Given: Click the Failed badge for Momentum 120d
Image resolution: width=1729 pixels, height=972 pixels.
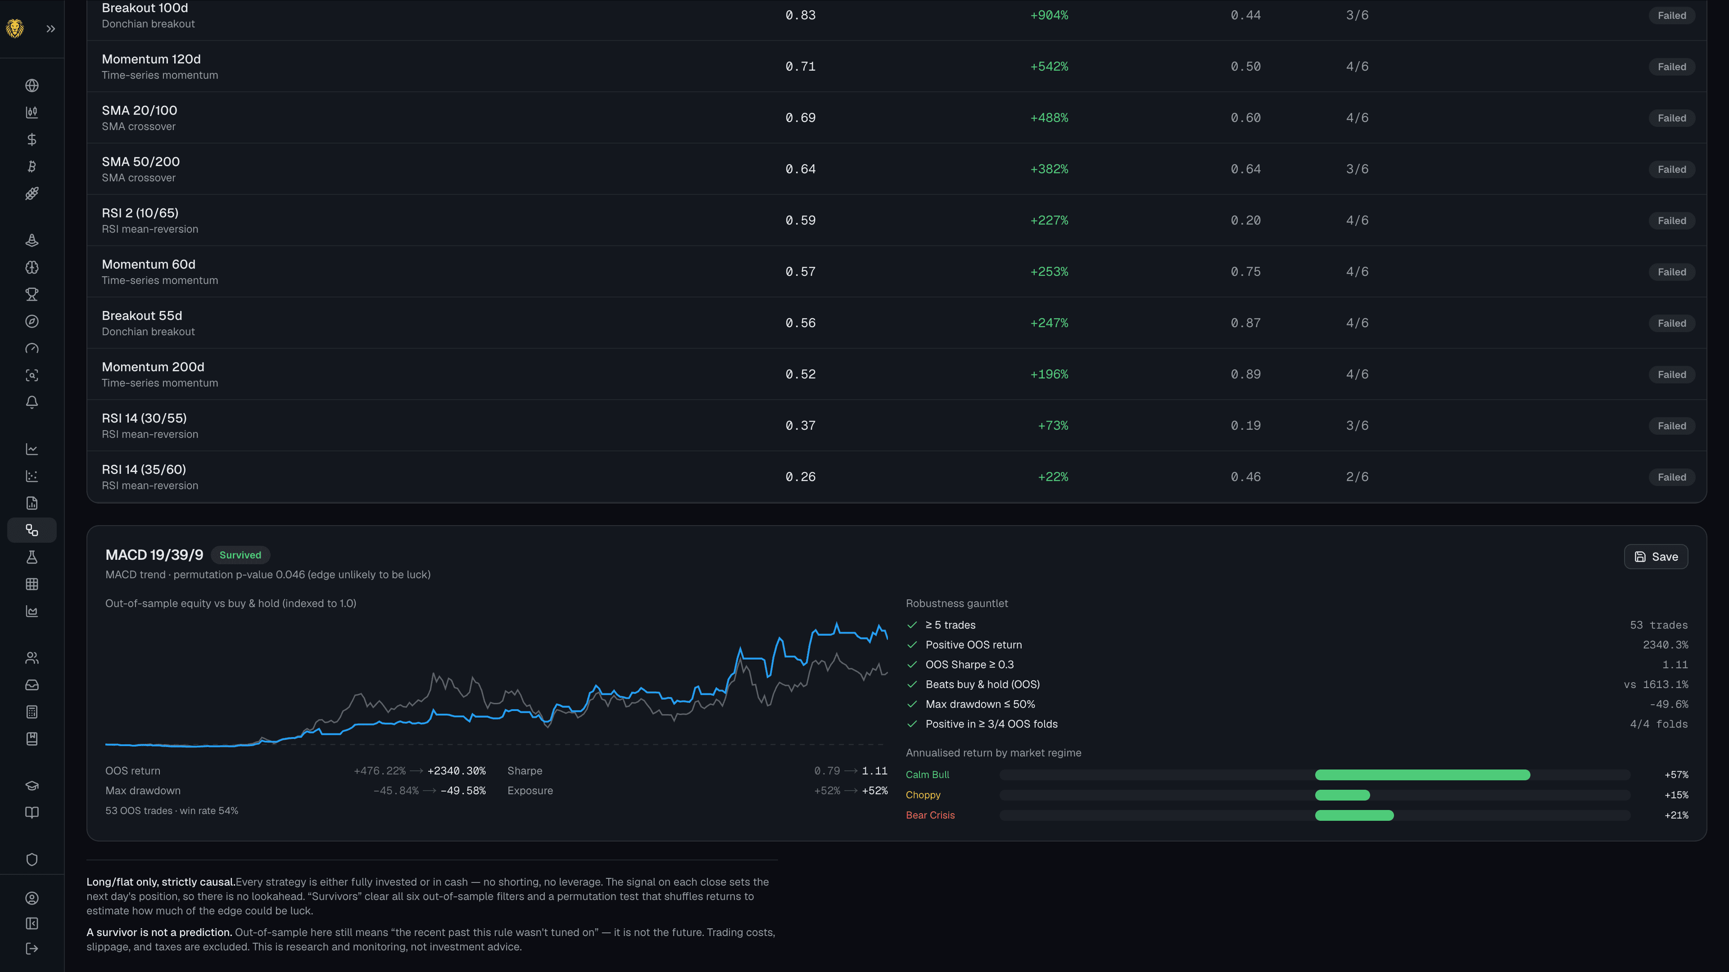Looking at the screenshot, I should 1671,67.
